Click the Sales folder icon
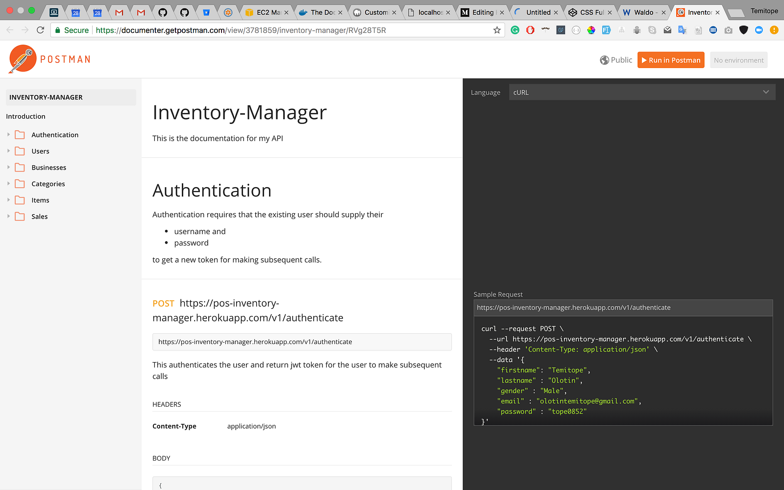This screenshot has height=490, width=784. click(20, 217)
